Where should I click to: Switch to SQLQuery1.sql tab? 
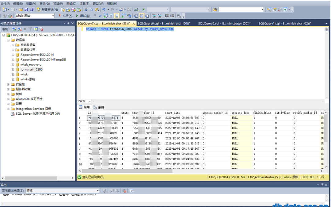[284, 23]
